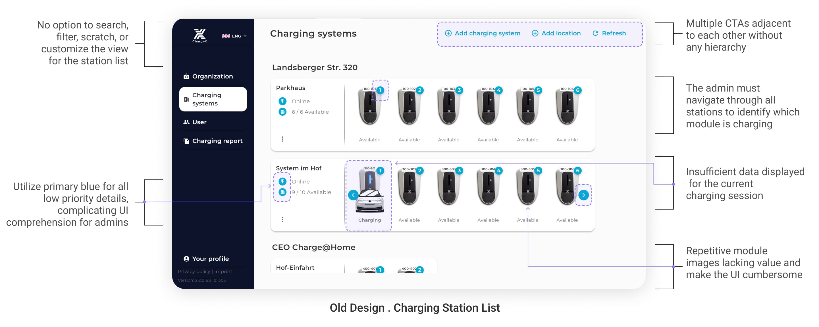The height and width of the screenshot is (327, 819).
Task: Open System im Hof three-dot menu
Action: (x=282, y=220)
